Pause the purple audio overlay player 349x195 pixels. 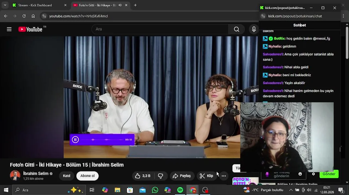click(x=75, y=139)
